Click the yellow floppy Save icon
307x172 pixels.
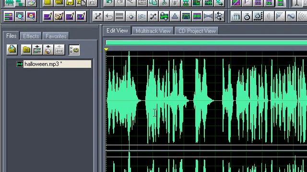(70, 3)
